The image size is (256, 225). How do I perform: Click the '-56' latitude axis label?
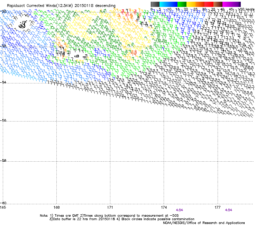[3, 120]
